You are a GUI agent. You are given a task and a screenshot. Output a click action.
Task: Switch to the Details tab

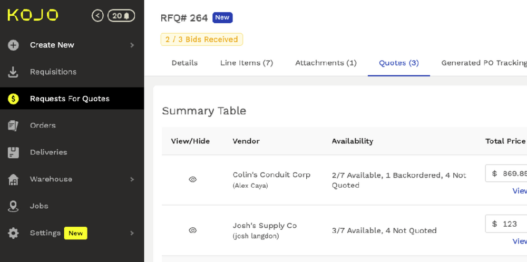click(184, 63)
